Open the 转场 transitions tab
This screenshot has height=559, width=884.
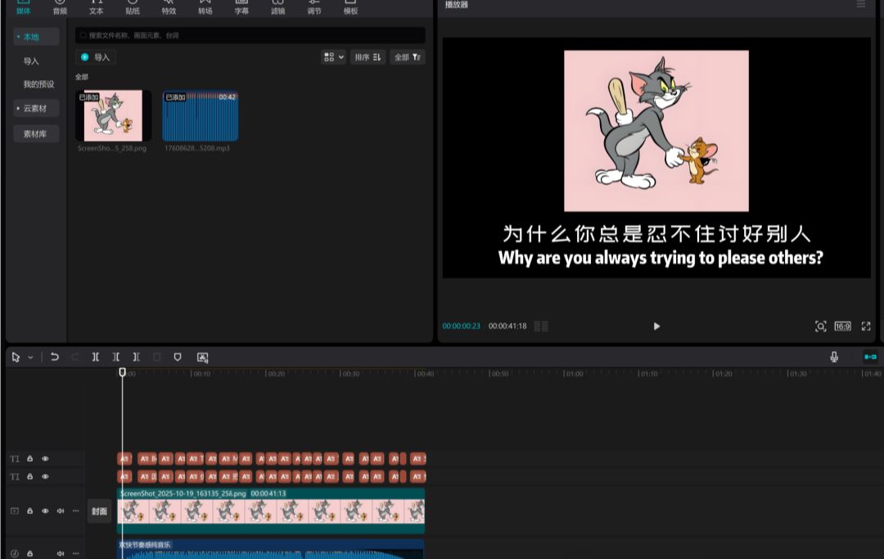coord(205,8)
